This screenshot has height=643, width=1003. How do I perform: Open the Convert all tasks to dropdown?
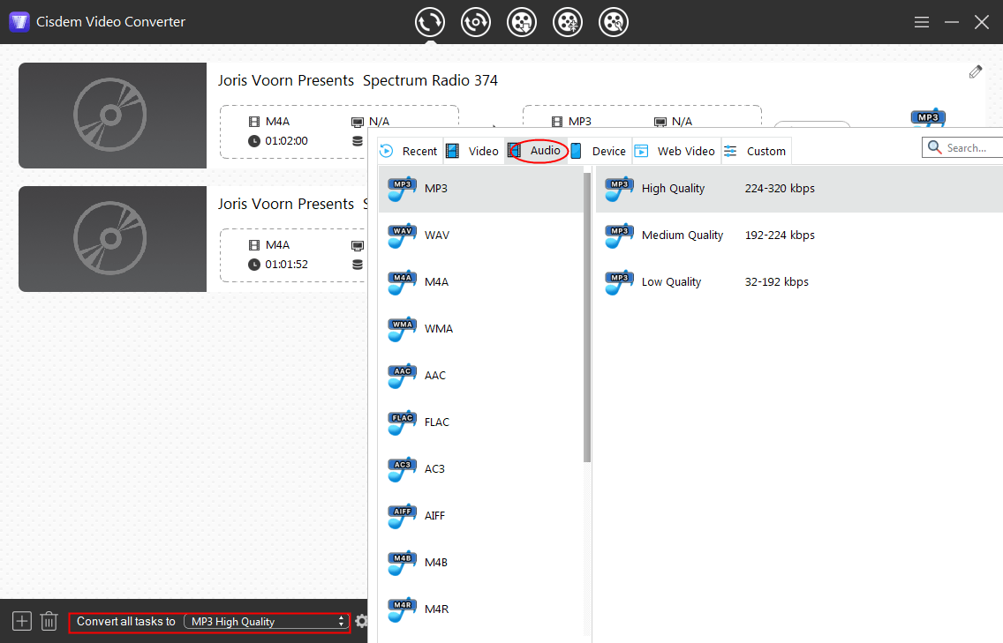click(x=267, y=621)
